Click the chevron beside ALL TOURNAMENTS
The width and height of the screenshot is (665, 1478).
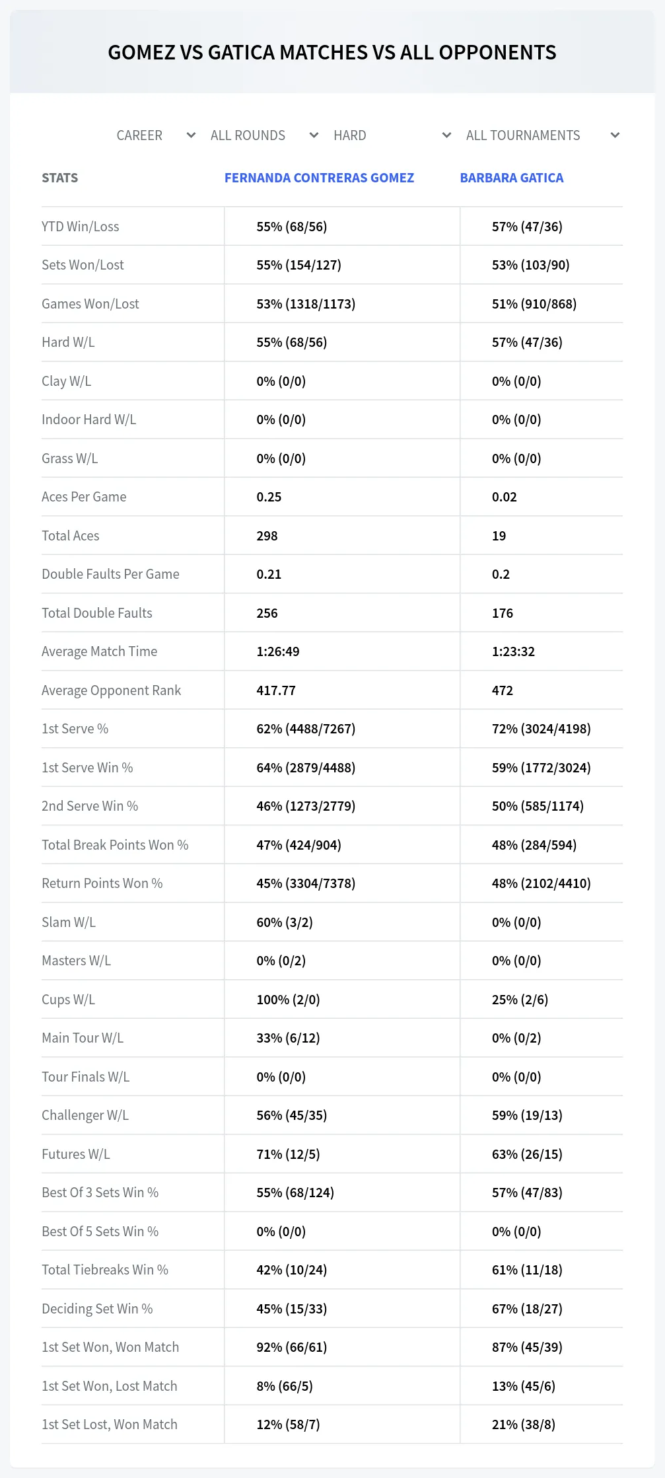615,135
